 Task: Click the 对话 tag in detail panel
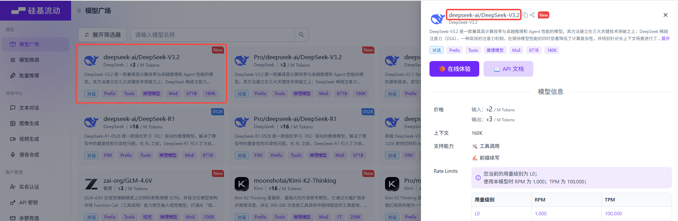437,50
